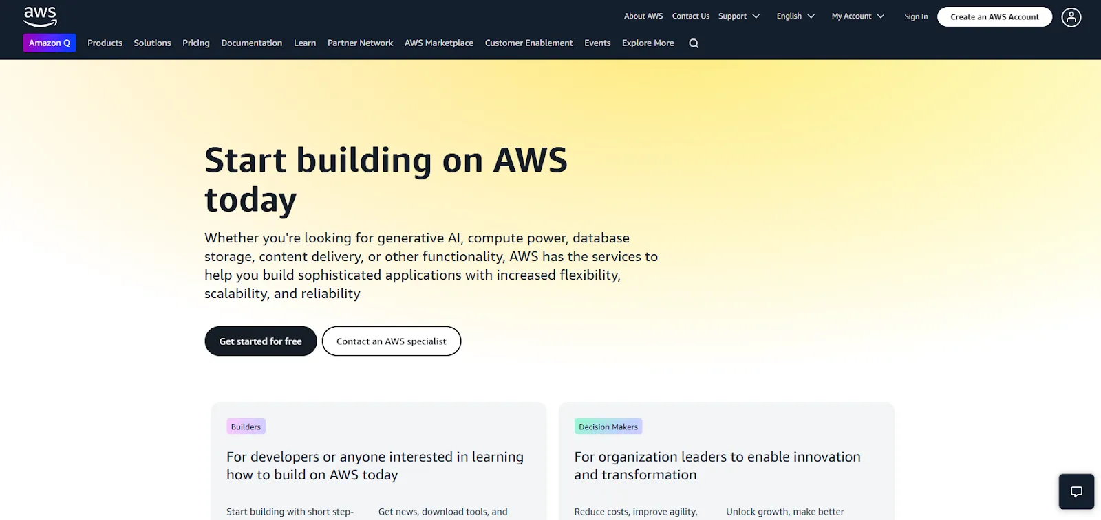The image size is (1101, 520).
Task: Expand the My Account chevron
Action: tap(881, 16)
